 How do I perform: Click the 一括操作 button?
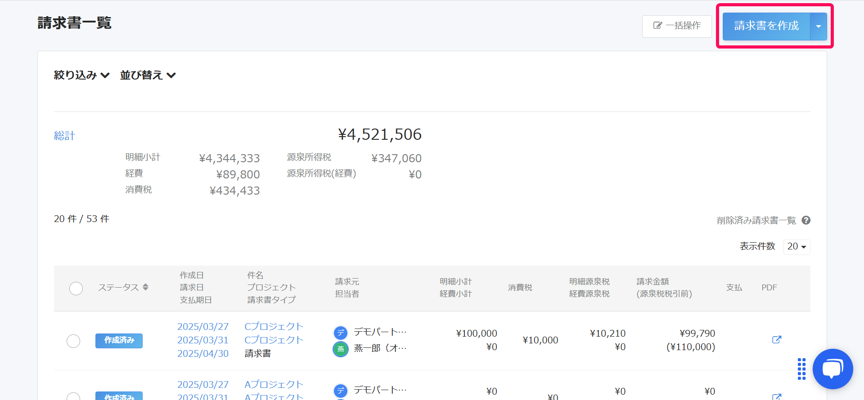tap(677, 26)
